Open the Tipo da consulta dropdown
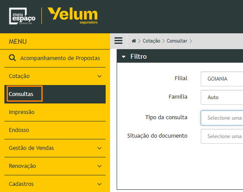Viewport: 243px width, 192px height. point(222,118)
